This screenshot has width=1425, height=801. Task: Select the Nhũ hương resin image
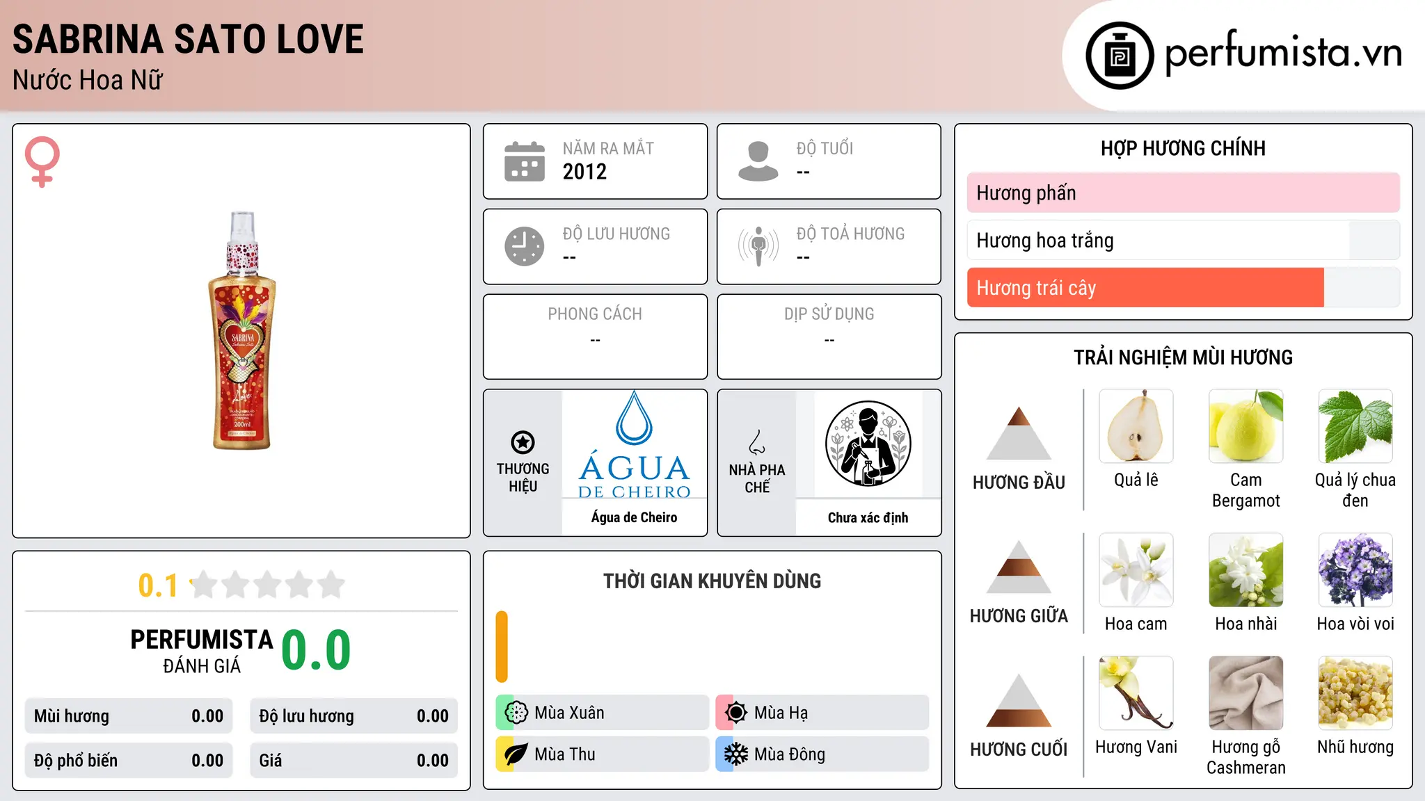[x=1355, y=693]
